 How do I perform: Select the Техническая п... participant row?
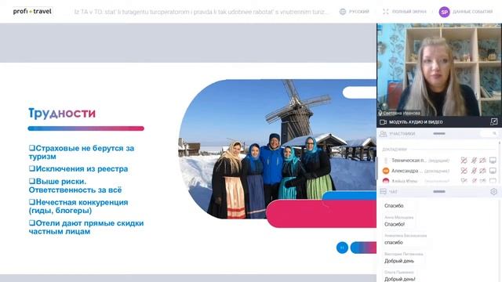point(439,160)
